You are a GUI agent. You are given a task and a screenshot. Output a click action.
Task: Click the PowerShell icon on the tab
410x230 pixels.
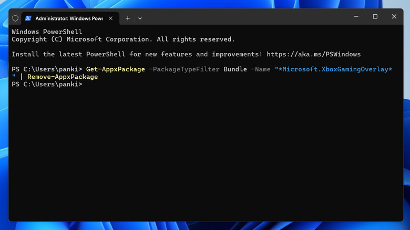[28, 18]
